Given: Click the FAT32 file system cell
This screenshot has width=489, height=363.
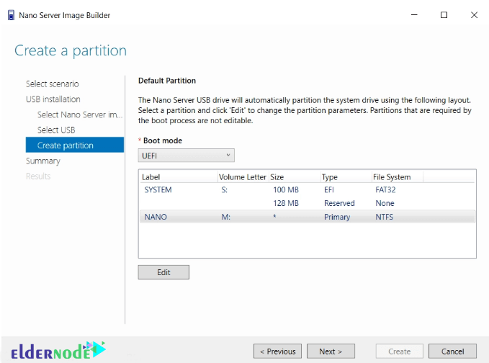Looking at the screenshot, I should (x=385, y=189).
